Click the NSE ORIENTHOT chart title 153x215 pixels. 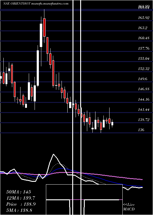pos(17,4)
